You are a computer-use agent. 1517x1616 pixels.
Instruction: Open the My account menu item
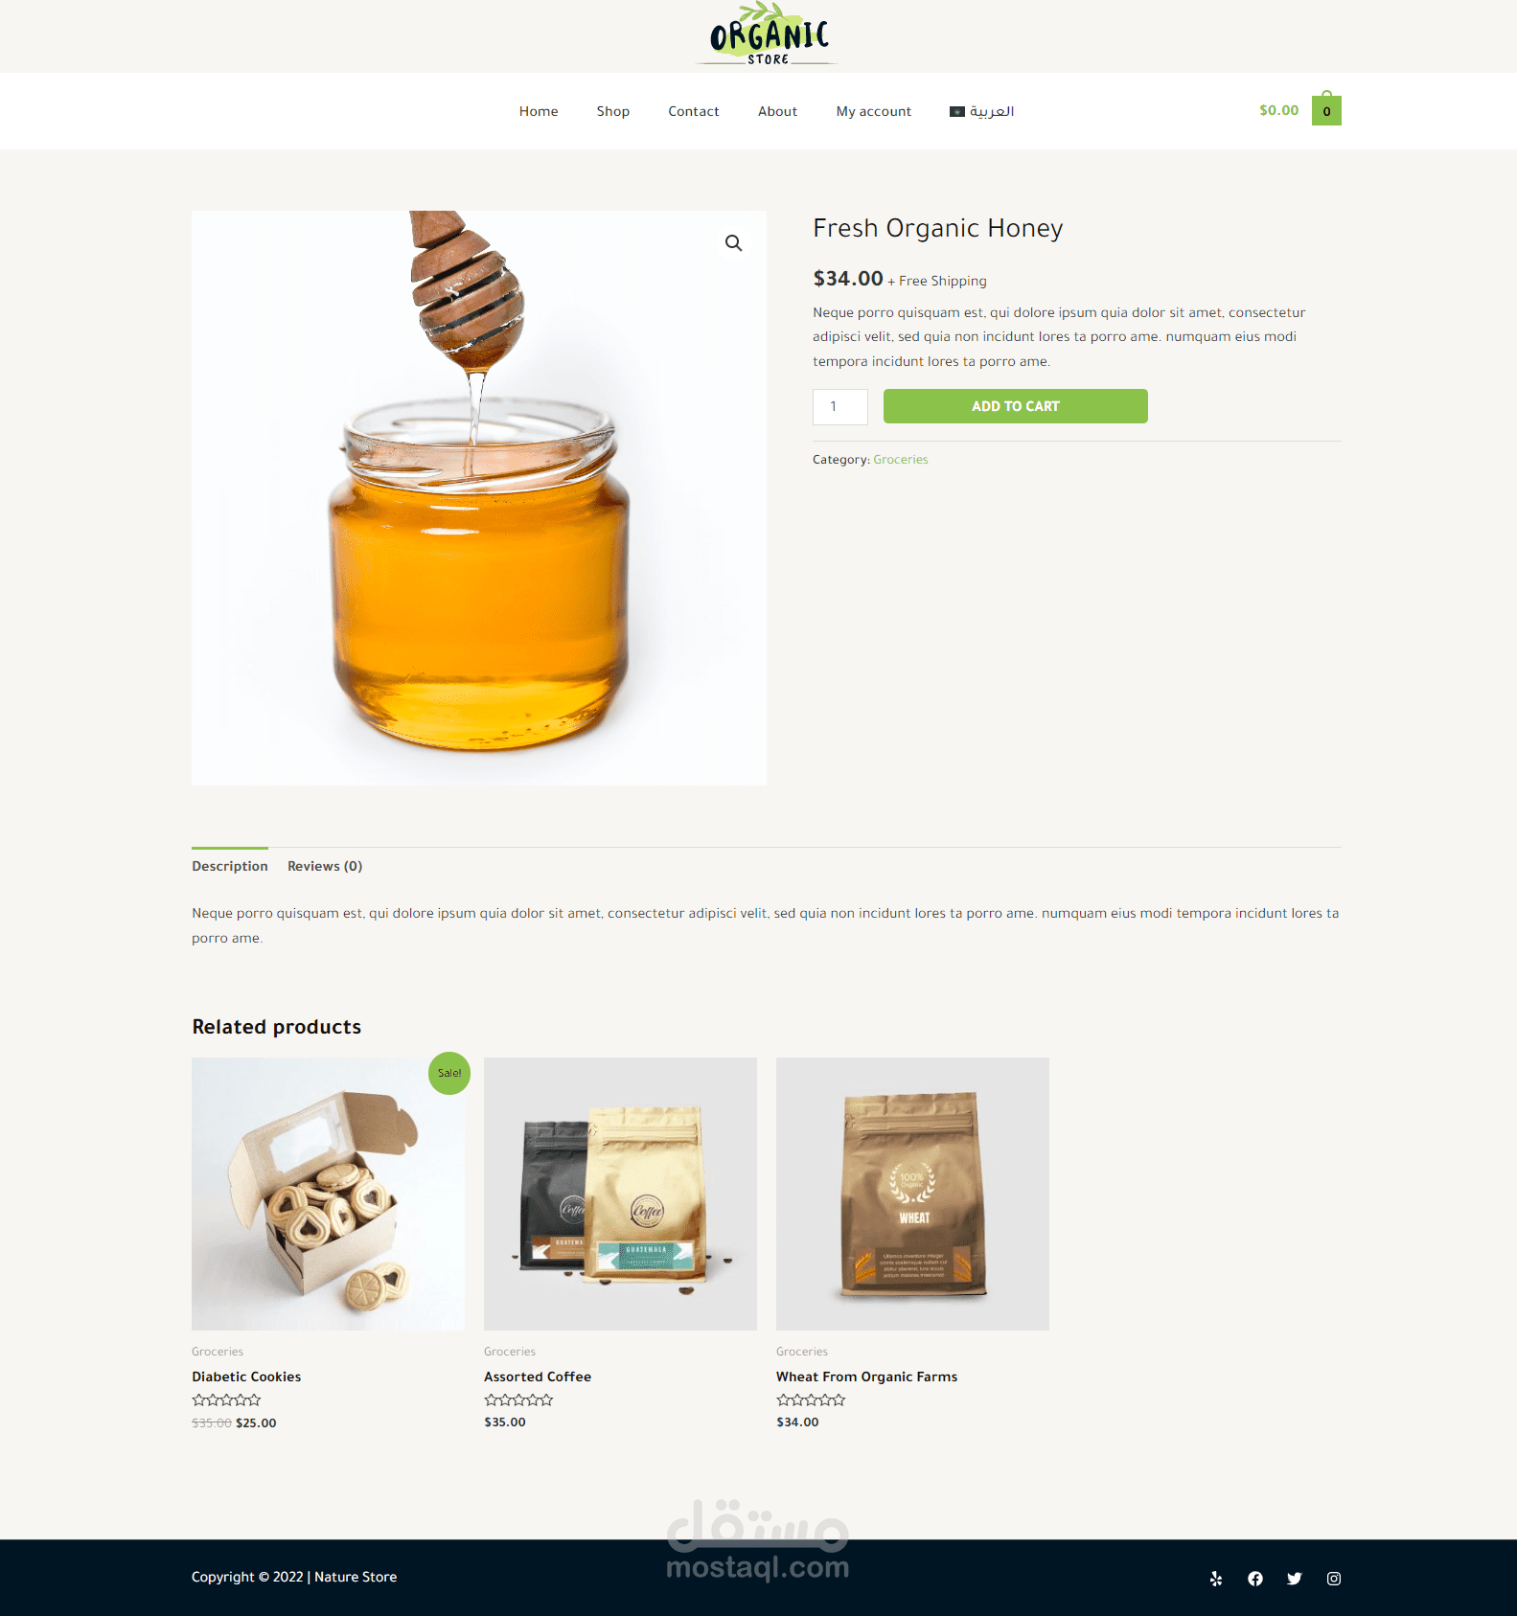(x=874, y=111)
